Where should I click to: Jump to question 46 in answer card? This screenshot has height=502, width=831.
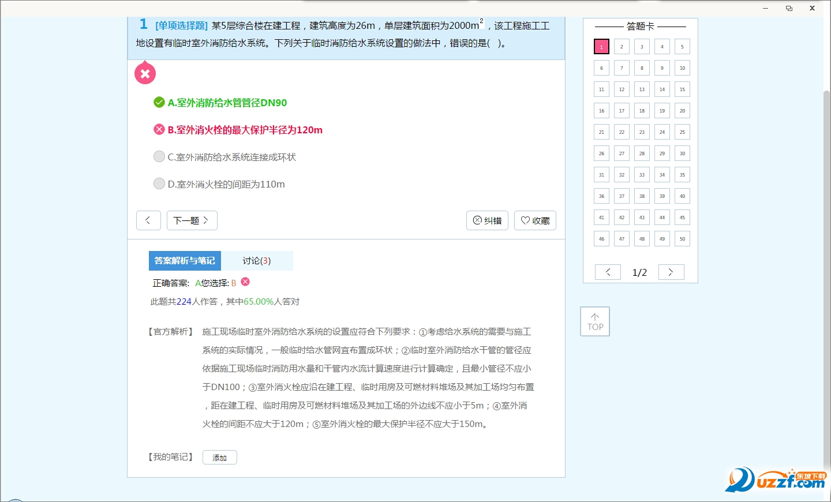(601, 239)
